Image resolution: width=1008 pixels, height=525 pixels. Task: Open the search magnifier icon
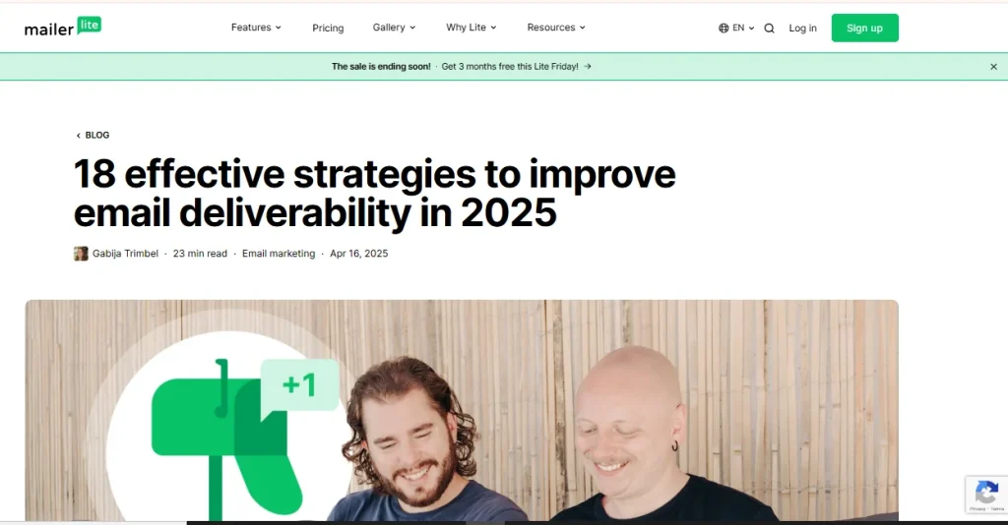(x=769, y=29)
